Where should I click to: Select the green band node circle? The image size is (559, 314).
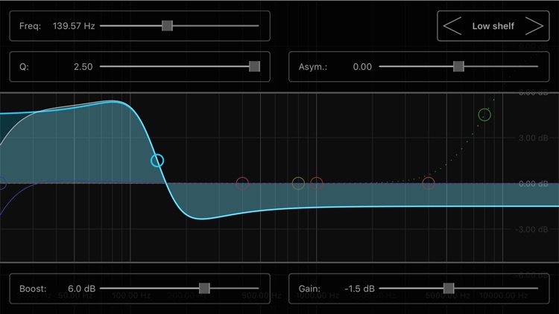pos(484,115)
